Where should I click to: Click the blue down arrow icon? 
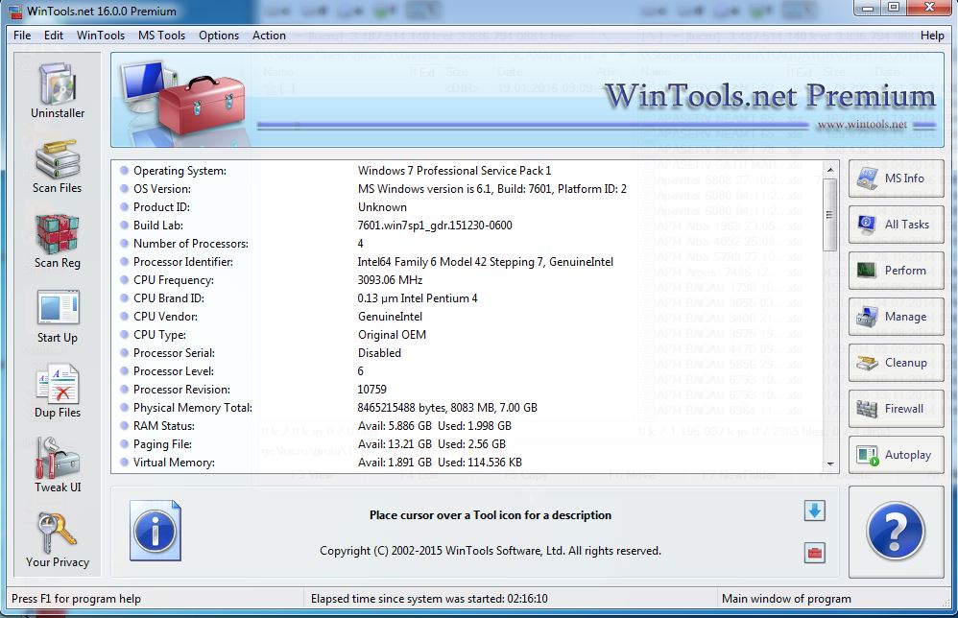pos(814,511)
